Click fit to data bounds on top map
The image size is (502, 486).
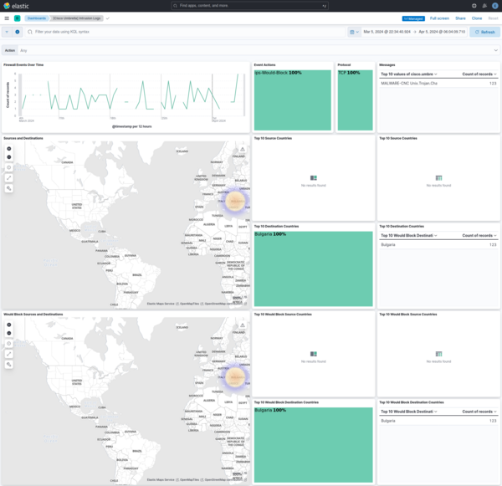point(9,178)
